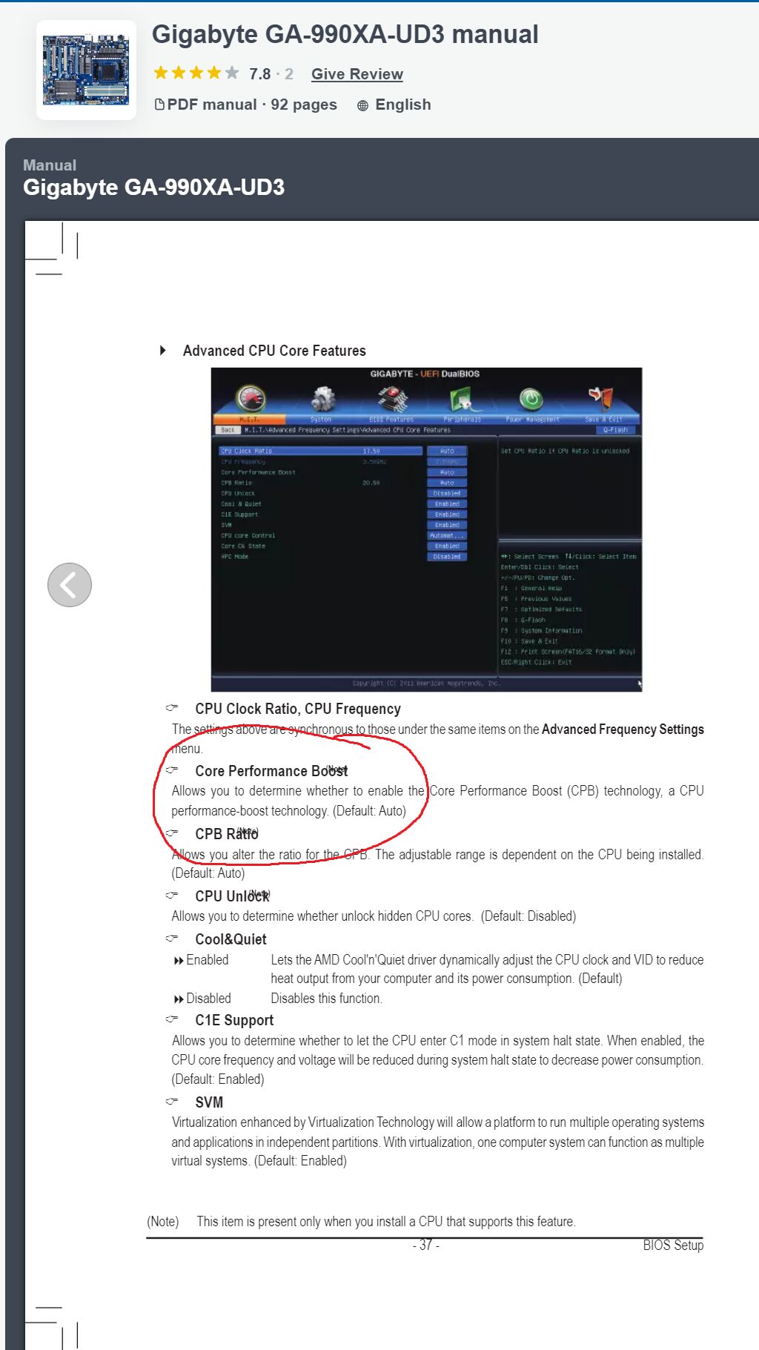Image resolution: width=759 pixels, height=1350 pixels.
Task: Click the Peripherals icon in BIOS image
Action: pos(463,400)
